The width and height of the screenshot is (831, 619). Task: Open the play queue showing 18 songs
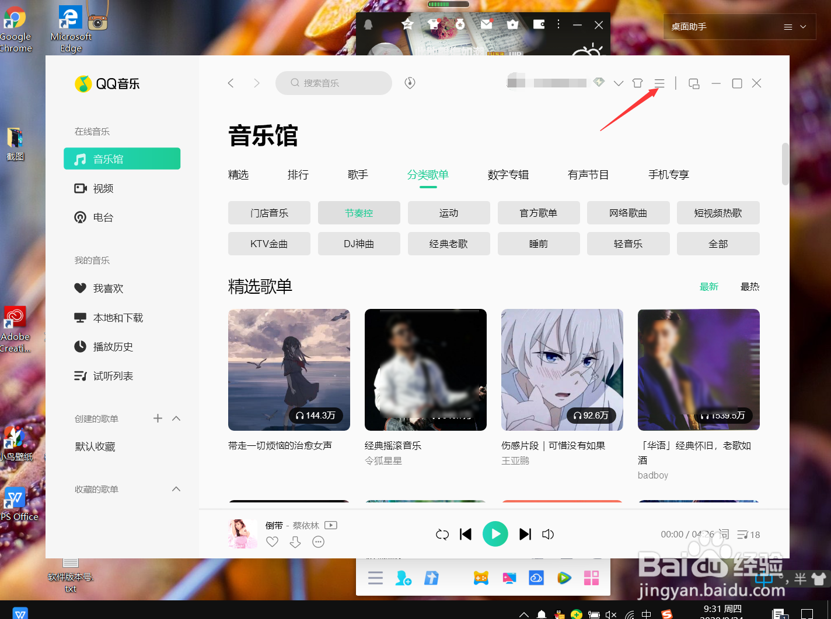(x=749, y=534)
